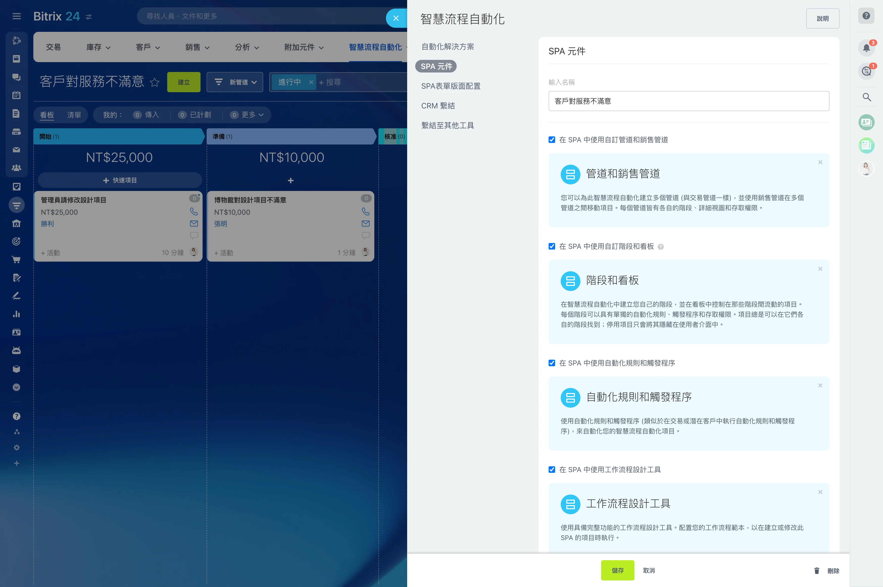This screenshot has height=587, width=883.
Task: Open contact link 張明 on the card
Action: pyautogui.click(x=220, y=224)
